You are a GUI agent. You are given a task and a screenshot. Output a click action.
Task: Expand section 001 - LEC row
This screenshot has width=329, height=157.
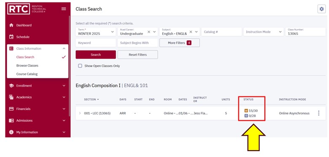pos(80,113)
